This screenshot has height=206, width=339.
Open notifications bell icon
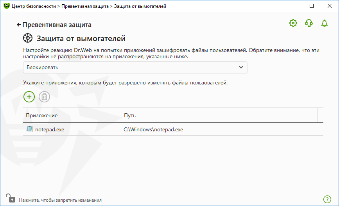tap(324, 23)
